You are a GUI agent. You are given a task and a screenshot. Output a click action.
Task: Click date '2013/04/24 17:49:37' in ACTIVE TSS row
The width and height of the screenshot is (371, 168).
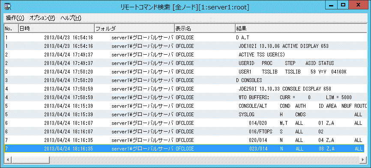pos(69,55)
